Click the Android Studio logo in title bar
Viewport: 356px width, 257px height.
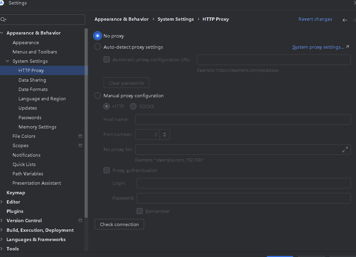(2, 3)
